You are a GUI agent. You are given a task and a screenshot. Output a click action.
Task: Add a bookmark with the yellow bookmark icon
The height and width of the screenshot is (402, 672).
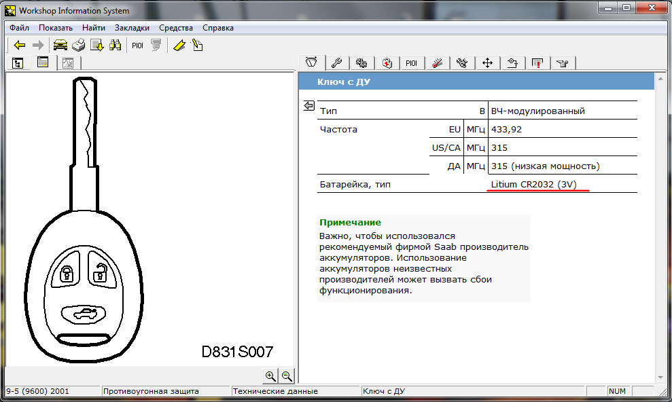(x=179, y=45)
